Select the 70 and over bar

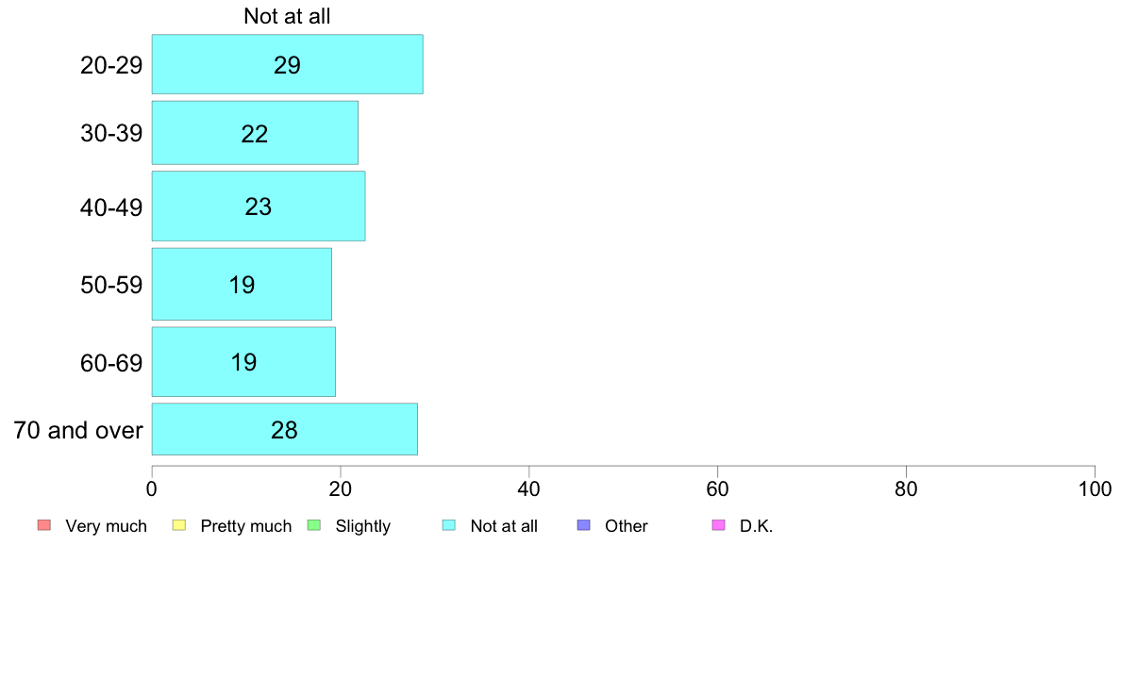285,429
